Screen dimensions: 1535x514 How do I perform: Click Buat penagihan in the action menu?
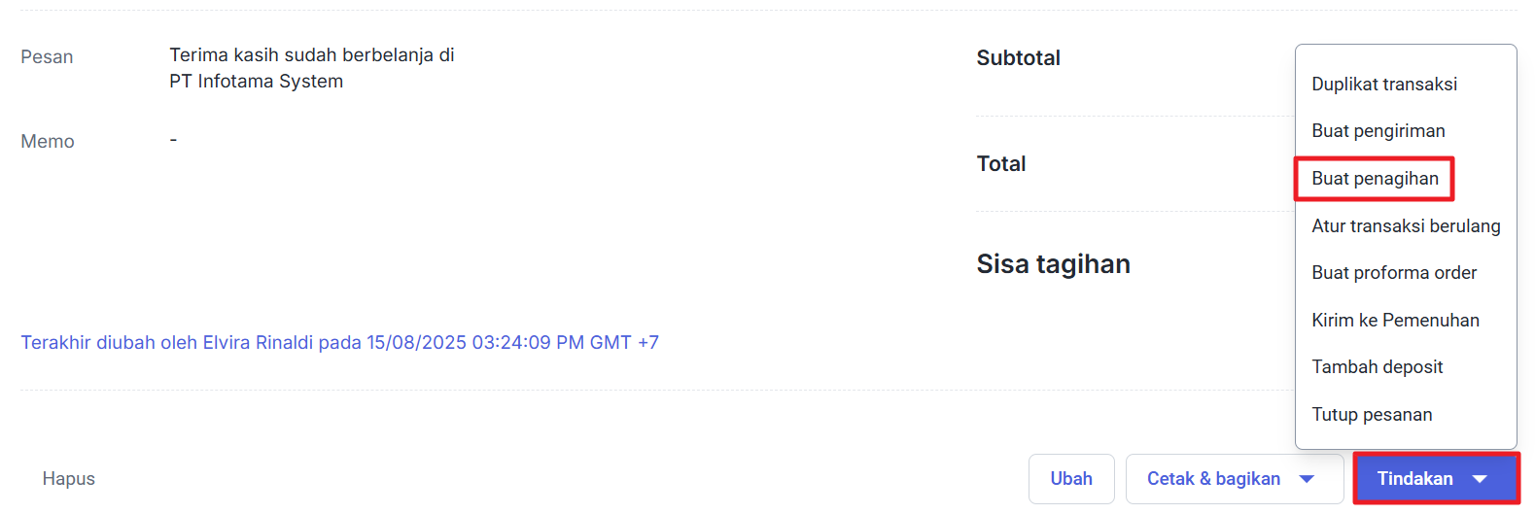click(x=1375, y=179)
